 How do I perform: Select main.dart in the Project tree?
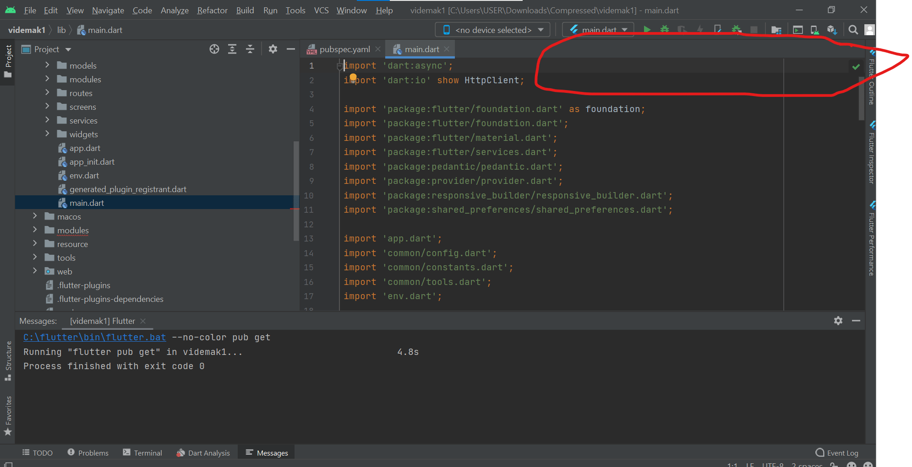[87, 203]
